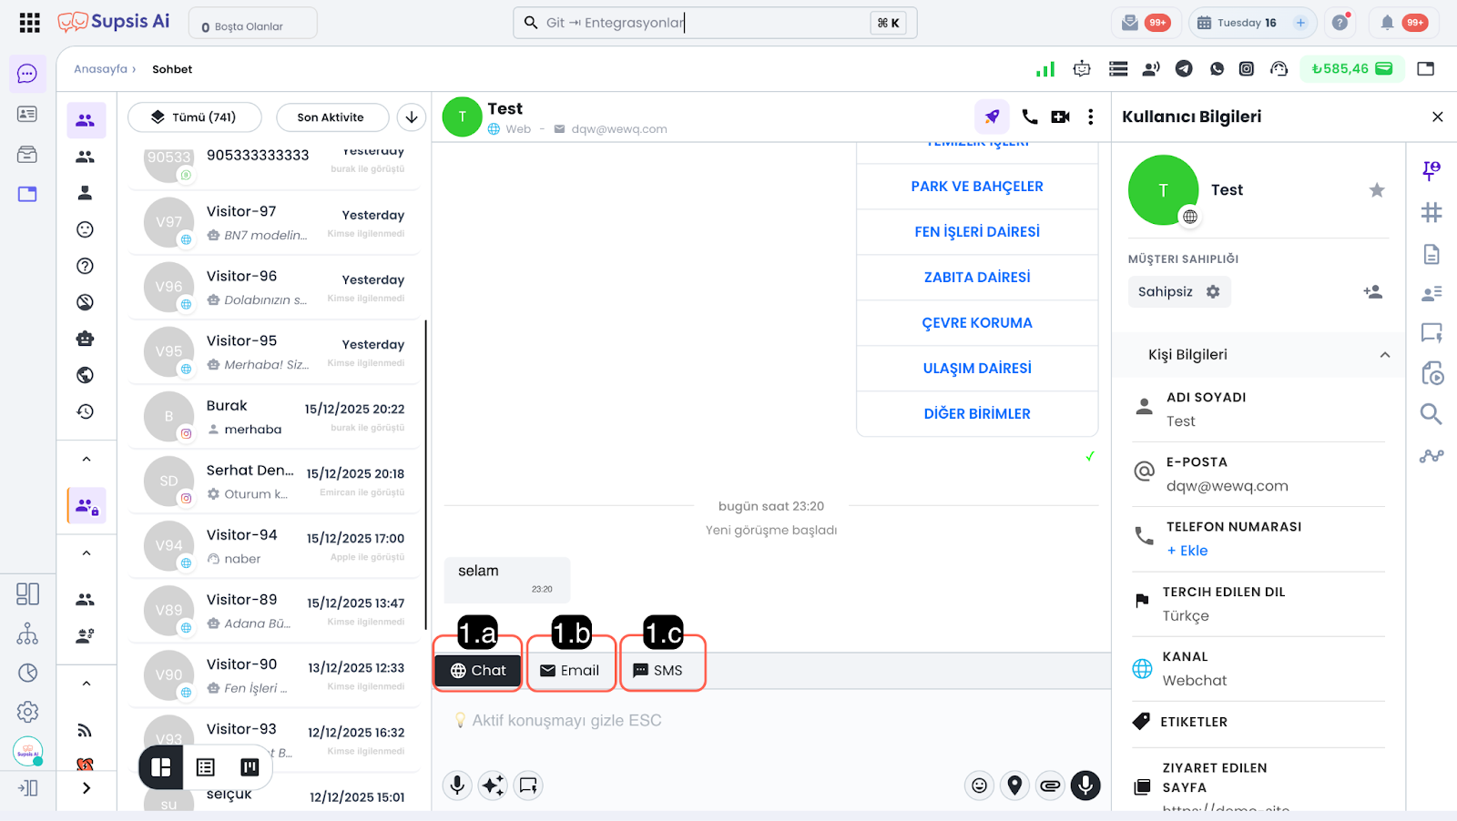1457x821 pixels.
Task: Start a video call with Test
Action: tap(1060, 117)
